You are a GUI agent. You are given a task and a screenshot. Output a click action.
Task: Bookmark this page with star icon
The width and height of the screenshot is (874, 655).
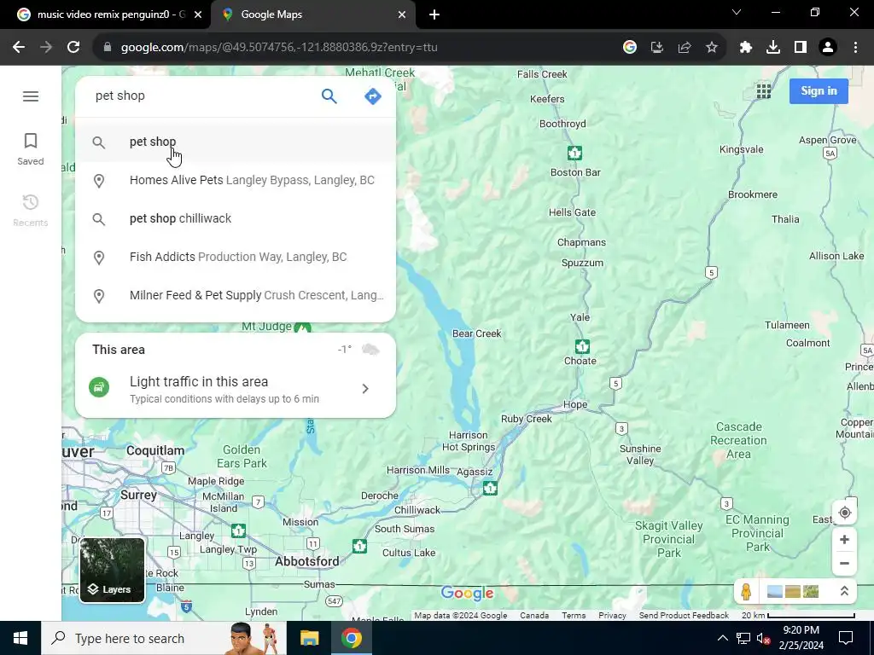[x=711, y=48]
